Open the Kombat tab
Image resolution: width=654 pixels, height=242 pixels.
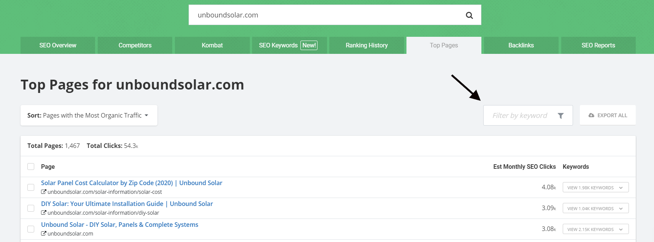(x=212, y=45)
